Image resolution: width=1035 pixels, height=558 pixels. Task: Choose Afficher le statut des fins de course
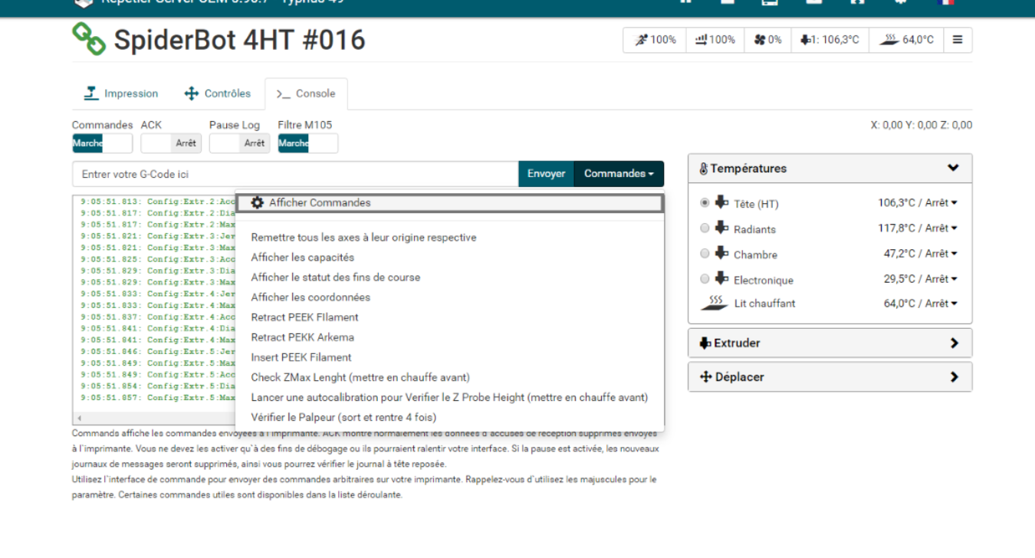pyautogui.click(x=450, y=277)
